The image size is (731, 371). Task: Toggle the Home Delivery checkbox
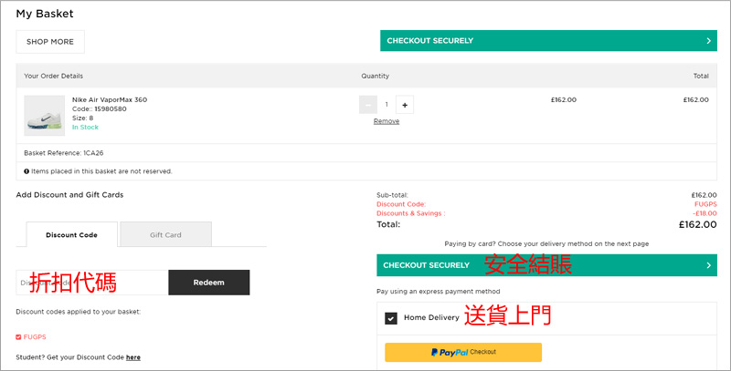point(391,318)
